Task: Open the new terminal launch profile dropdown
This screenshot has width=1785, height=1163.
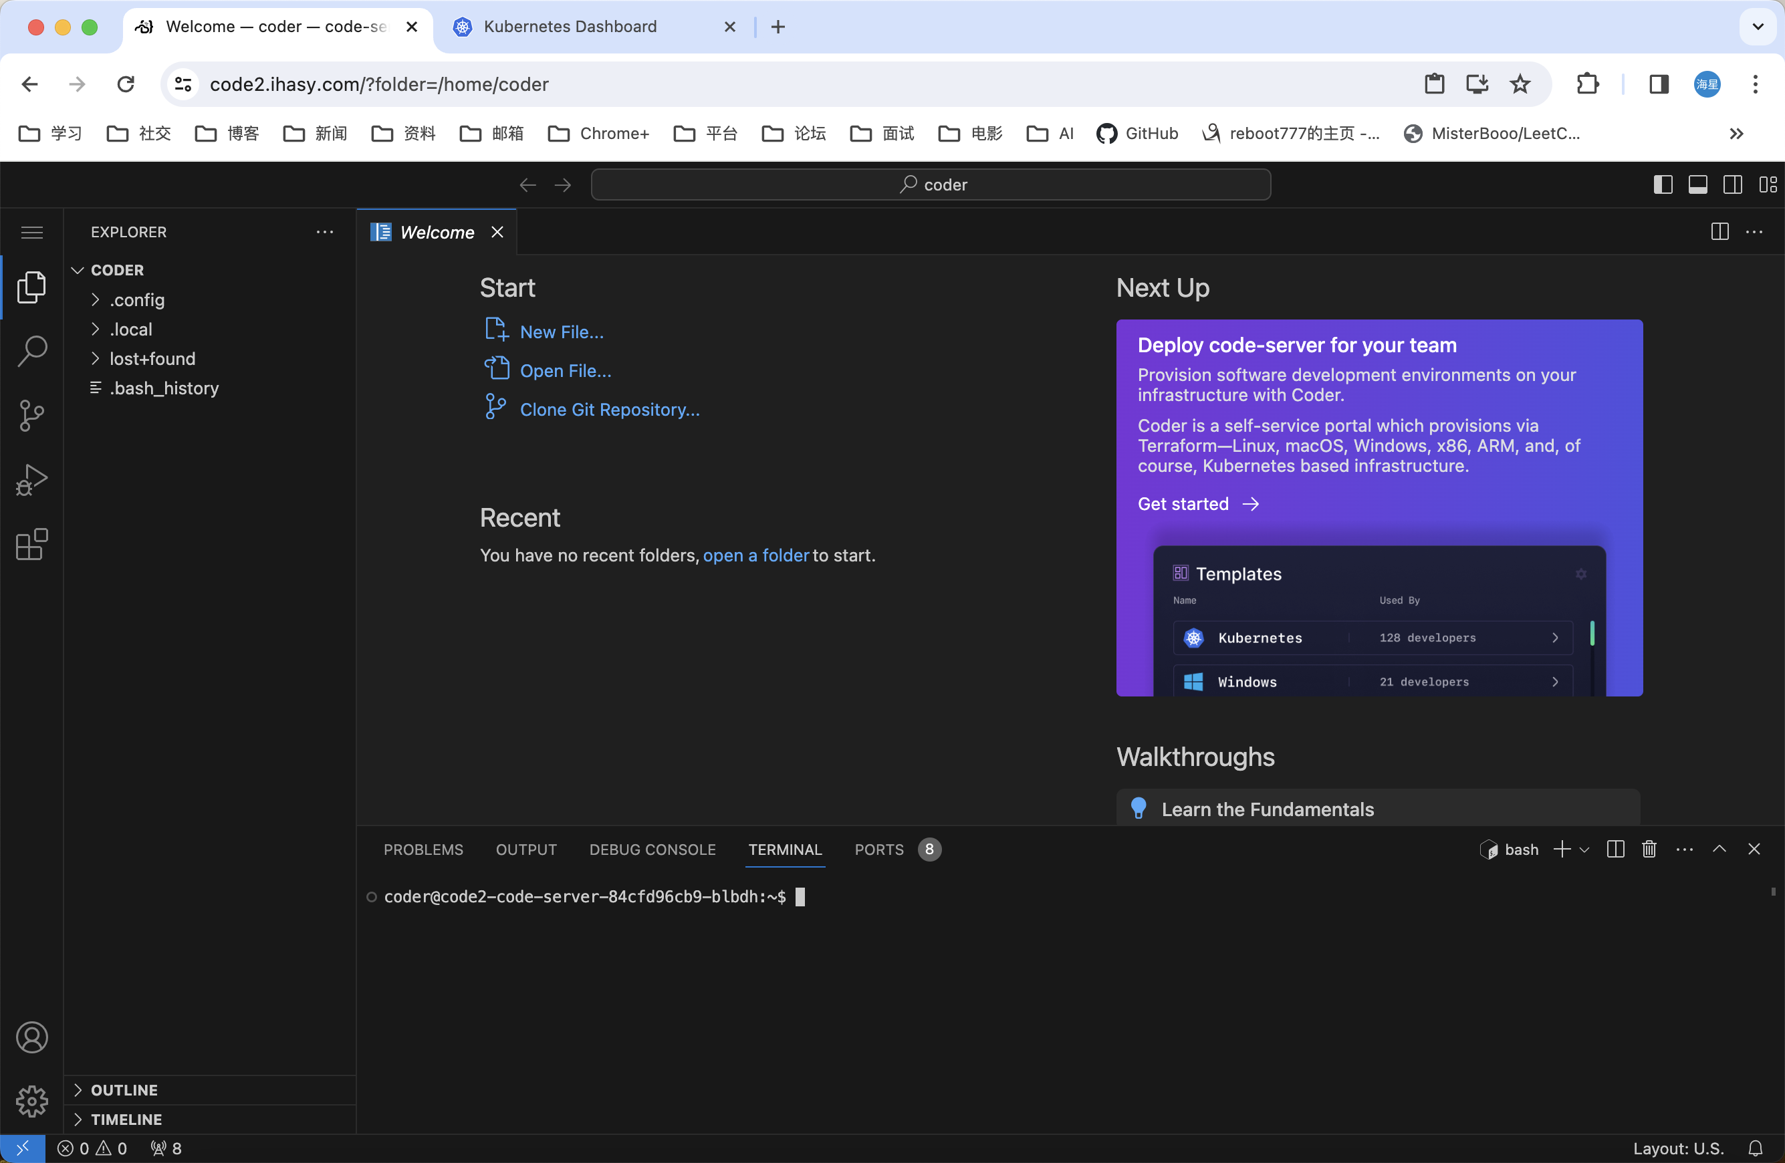Action: 1584,850
